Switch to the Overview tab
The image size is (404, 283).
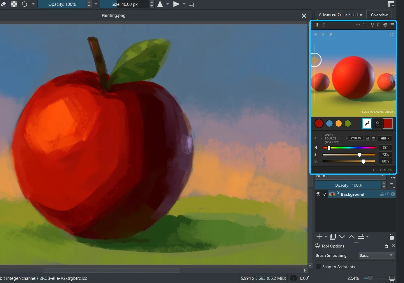coord(379,15)
